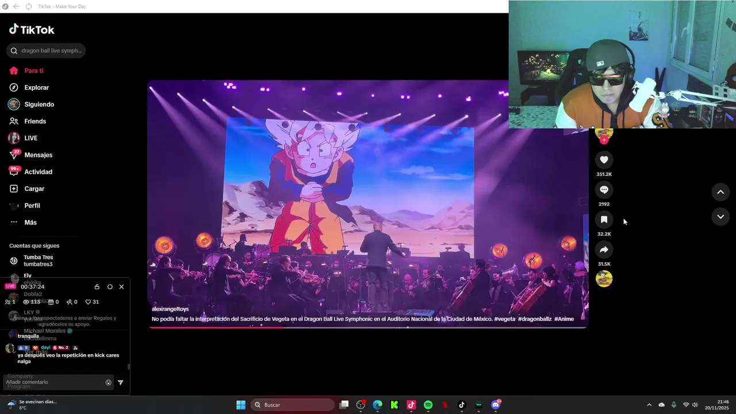Screen dimensions: 736x414
Task: Click the #Anime hashtag
Action: [564, 319]
